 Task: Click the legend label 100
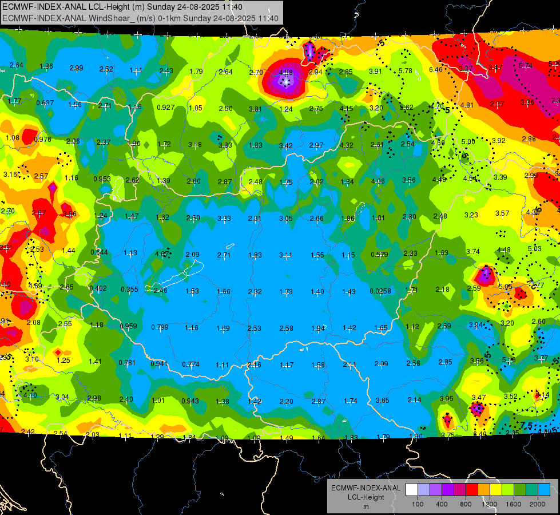tap(418, 504)
